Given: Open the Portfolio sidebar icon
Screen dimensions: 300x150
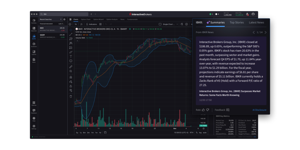Looking at the screenshot, I should (34, 21).
